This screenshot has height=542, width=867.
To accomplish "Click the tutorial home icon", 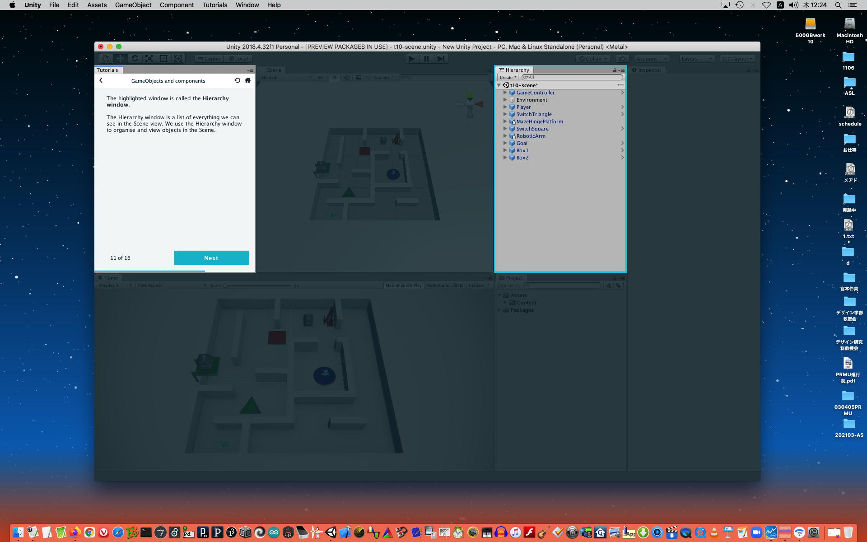I will click(x=247, y=80).
